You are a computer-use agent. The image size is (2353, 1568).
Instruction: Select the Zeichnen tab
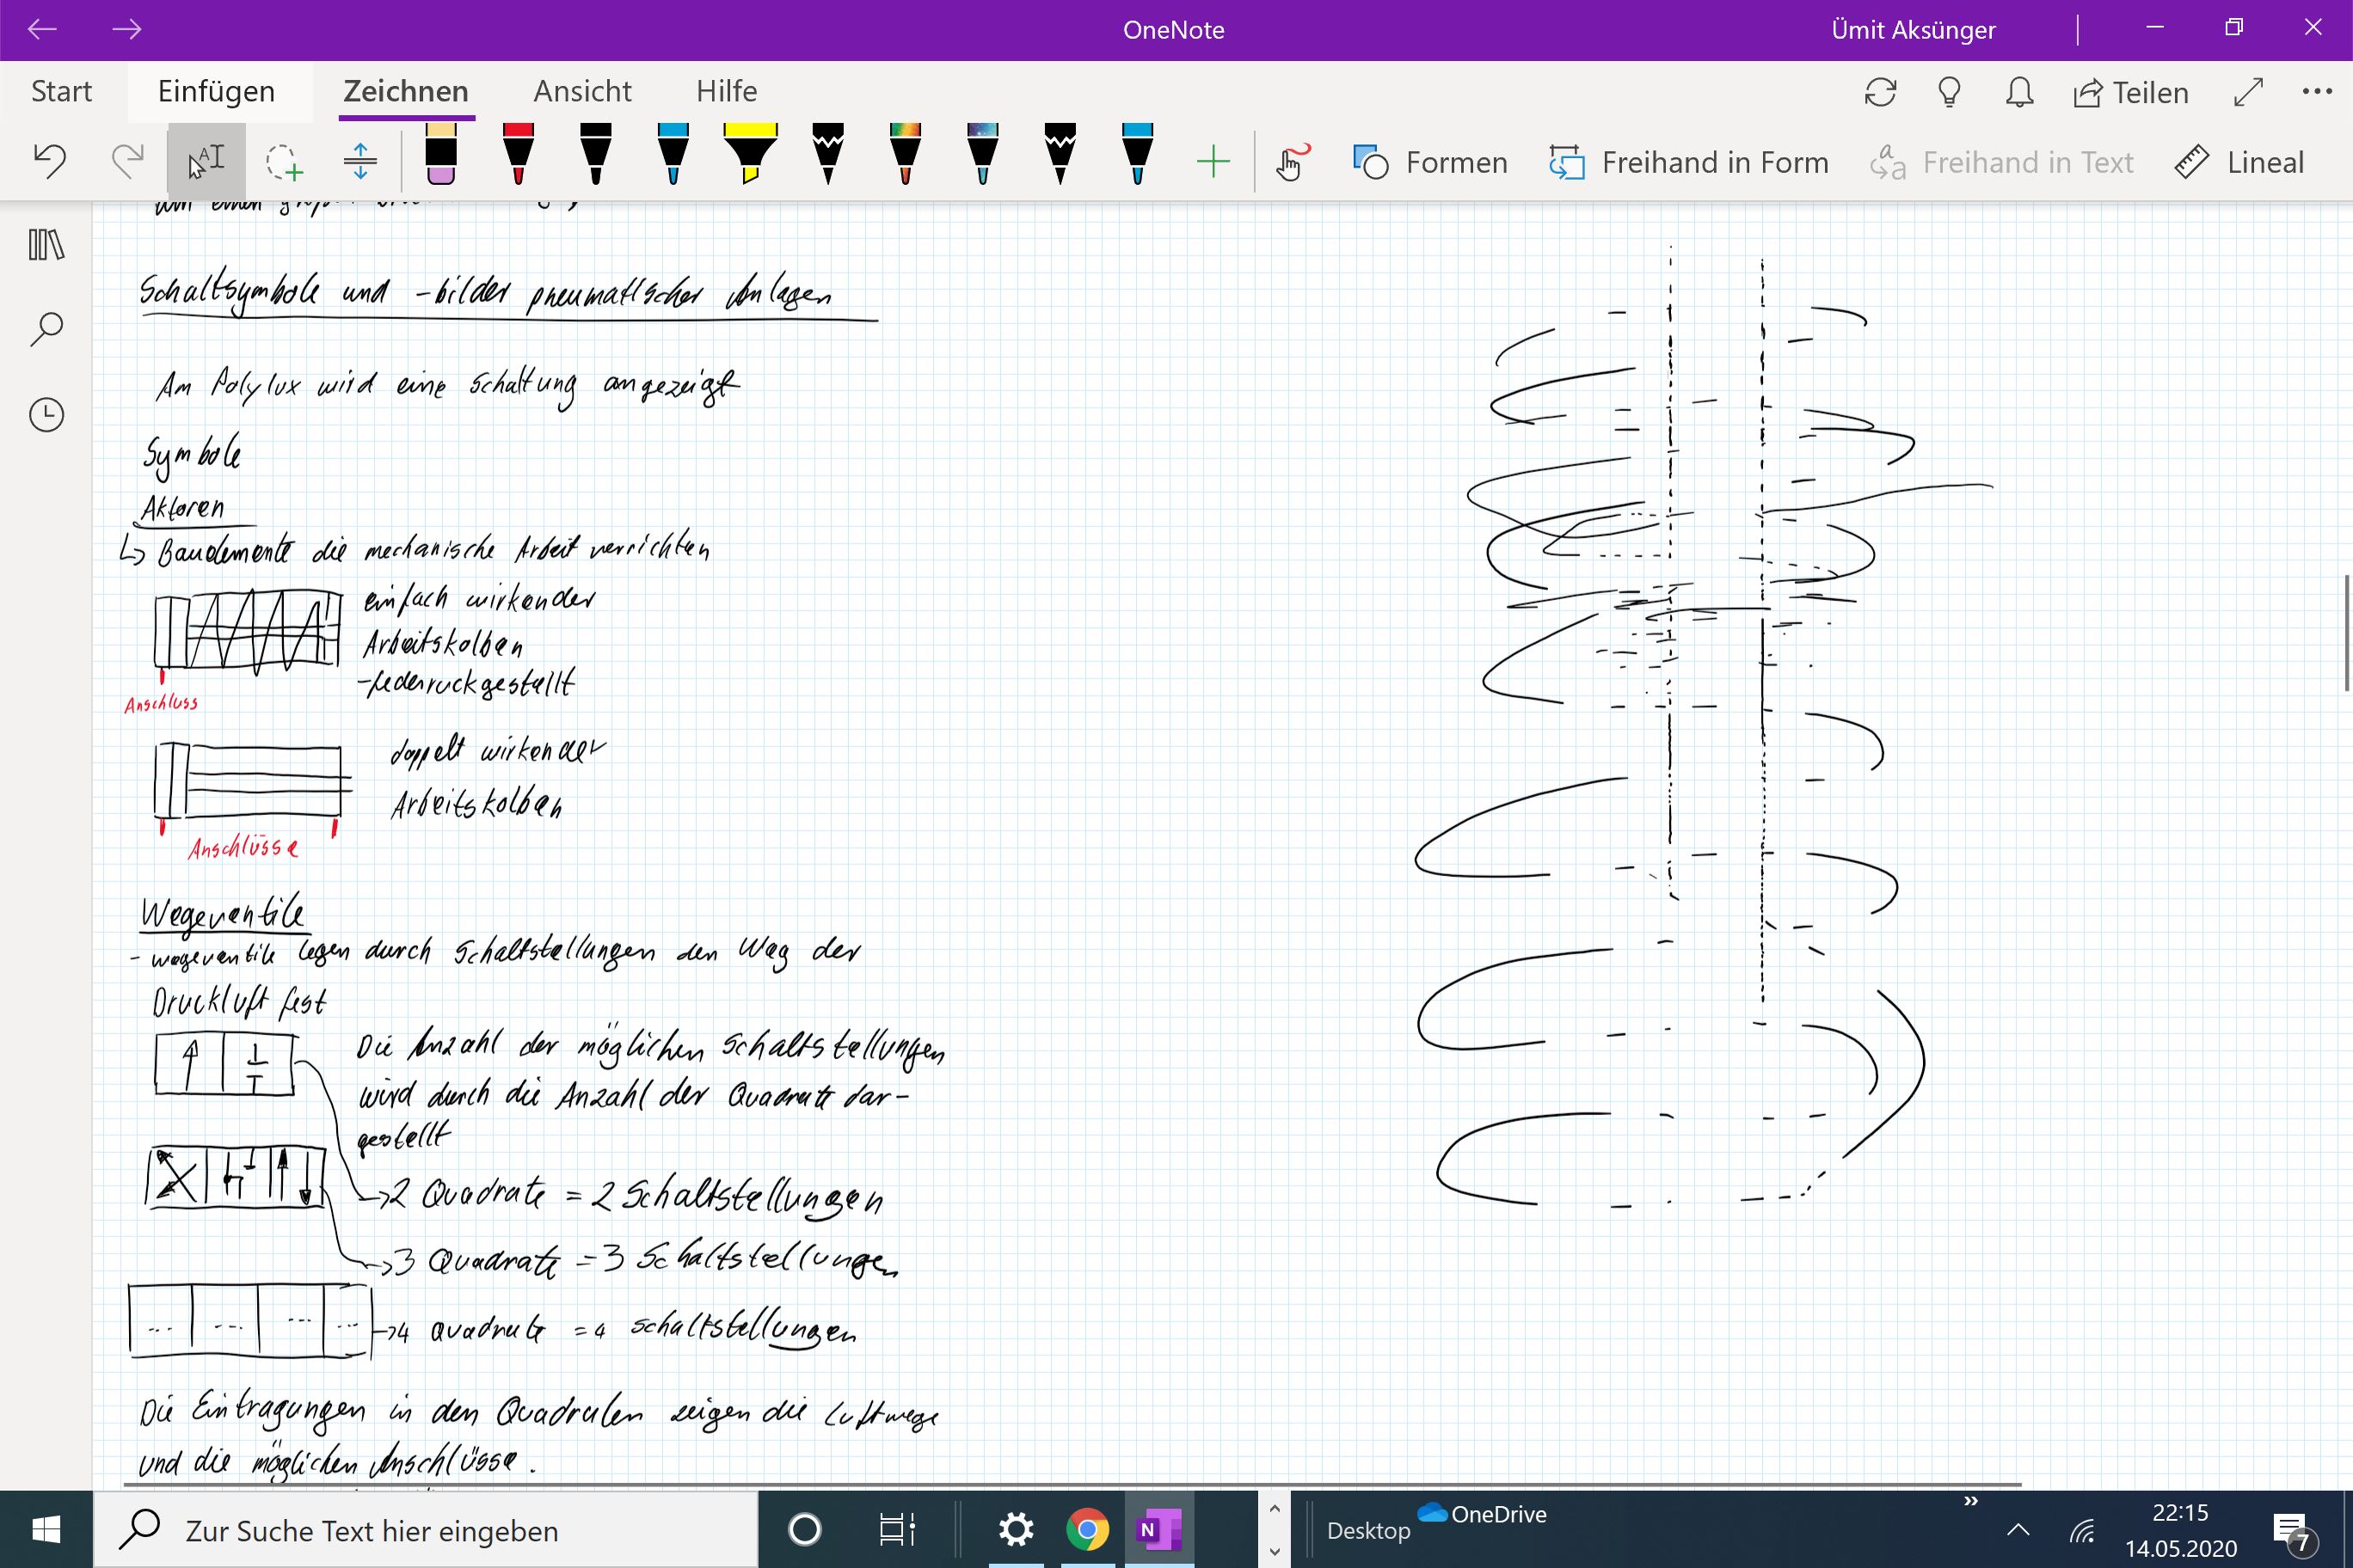(406, 91)
